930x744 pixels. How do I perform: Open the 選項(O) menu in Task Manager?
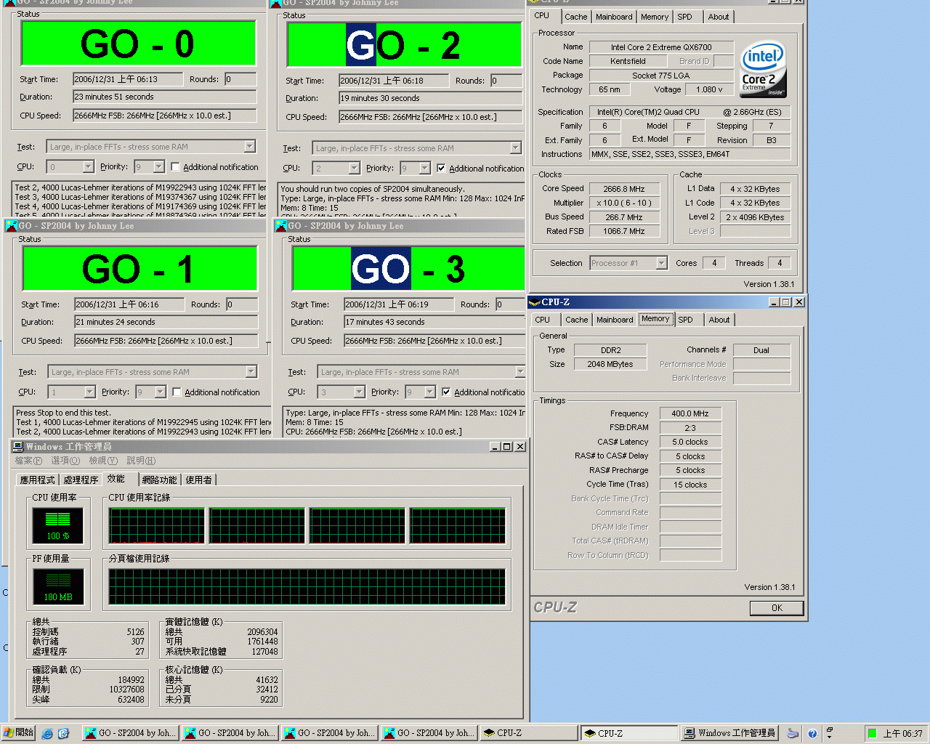point(65,461)
